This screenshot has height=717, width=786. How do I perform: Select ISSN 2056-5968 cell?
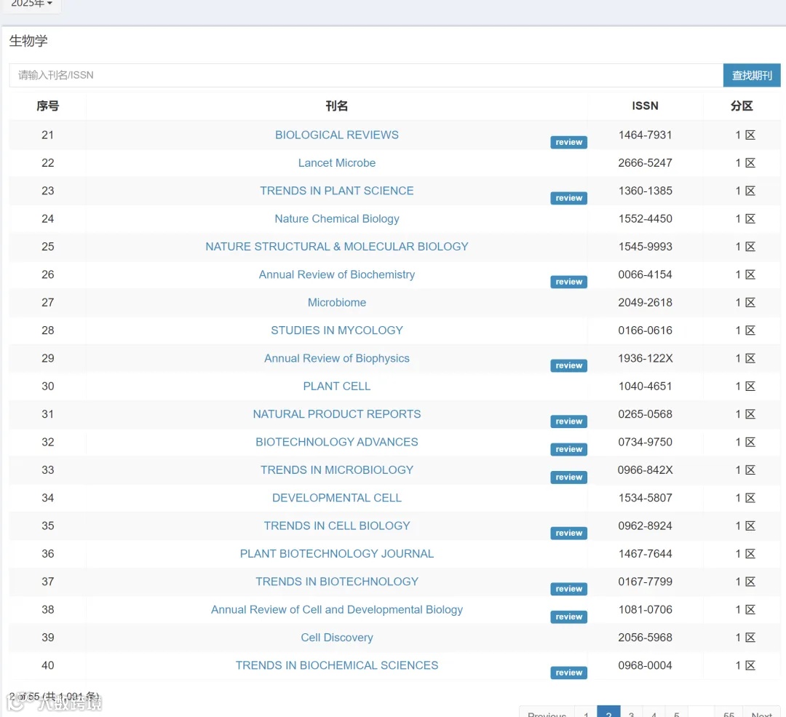[645, 638]
